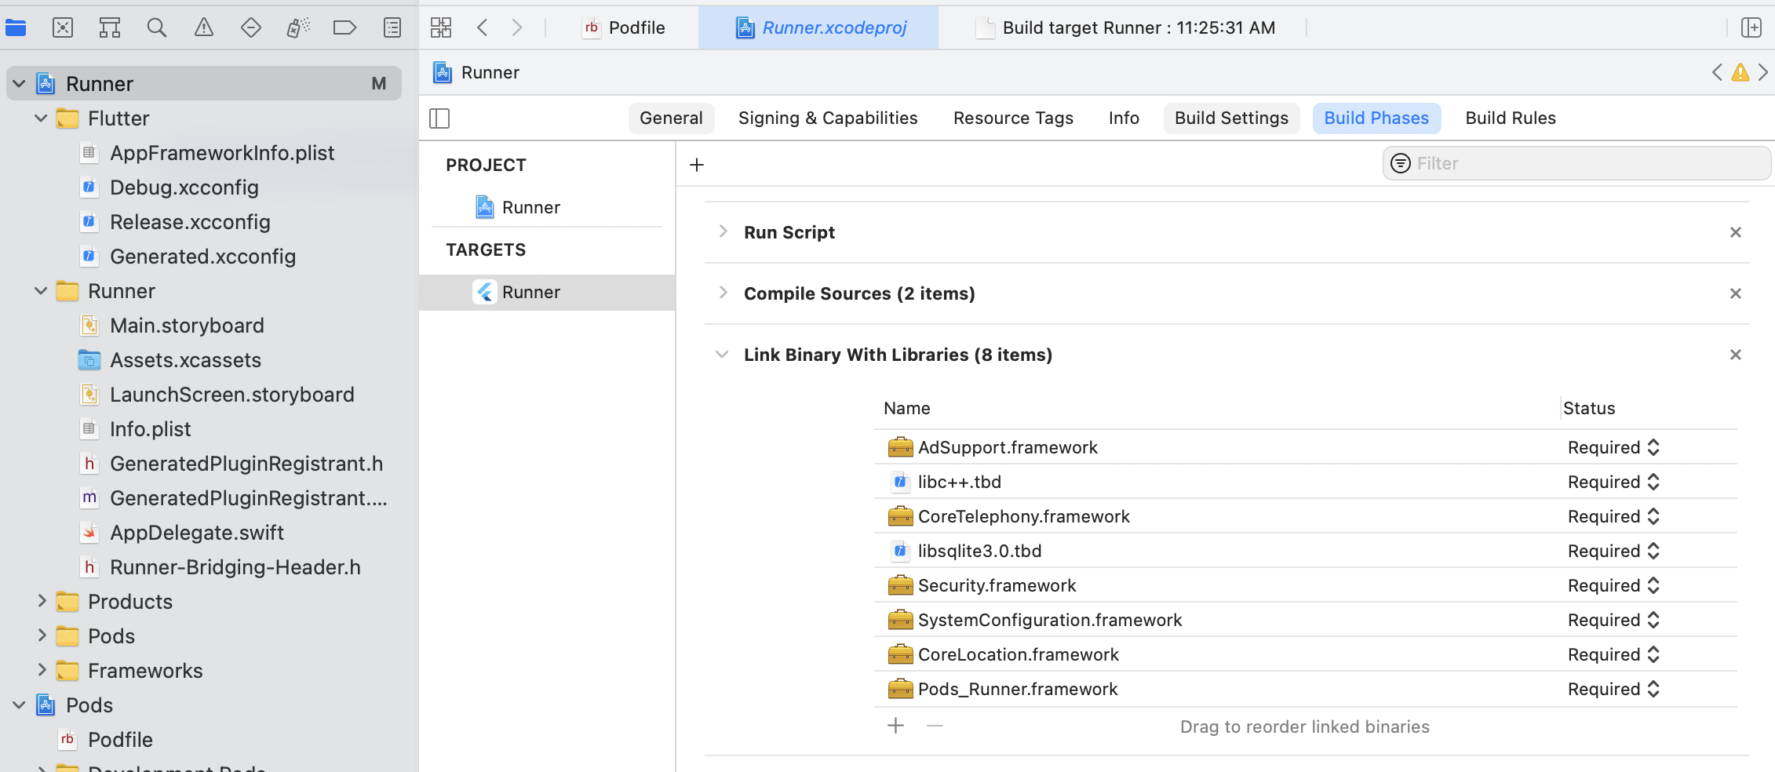The width and height of the screenshot is (1775, 772).
Task: Expand the Compile Sources phase
Action: pos(723,293)
